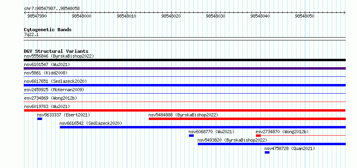Click ruler position 98547990

[x=37, y=16]
